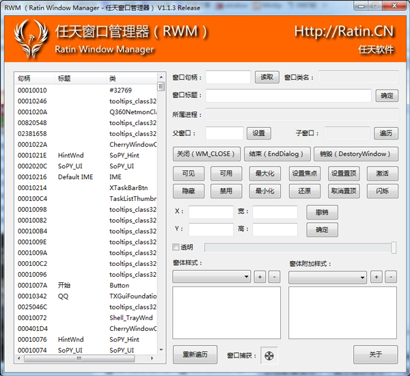Click the minus button beside 窗体附加样式 dropdown
The height and width of the screenshot is (376, 410).
point(390,277)
